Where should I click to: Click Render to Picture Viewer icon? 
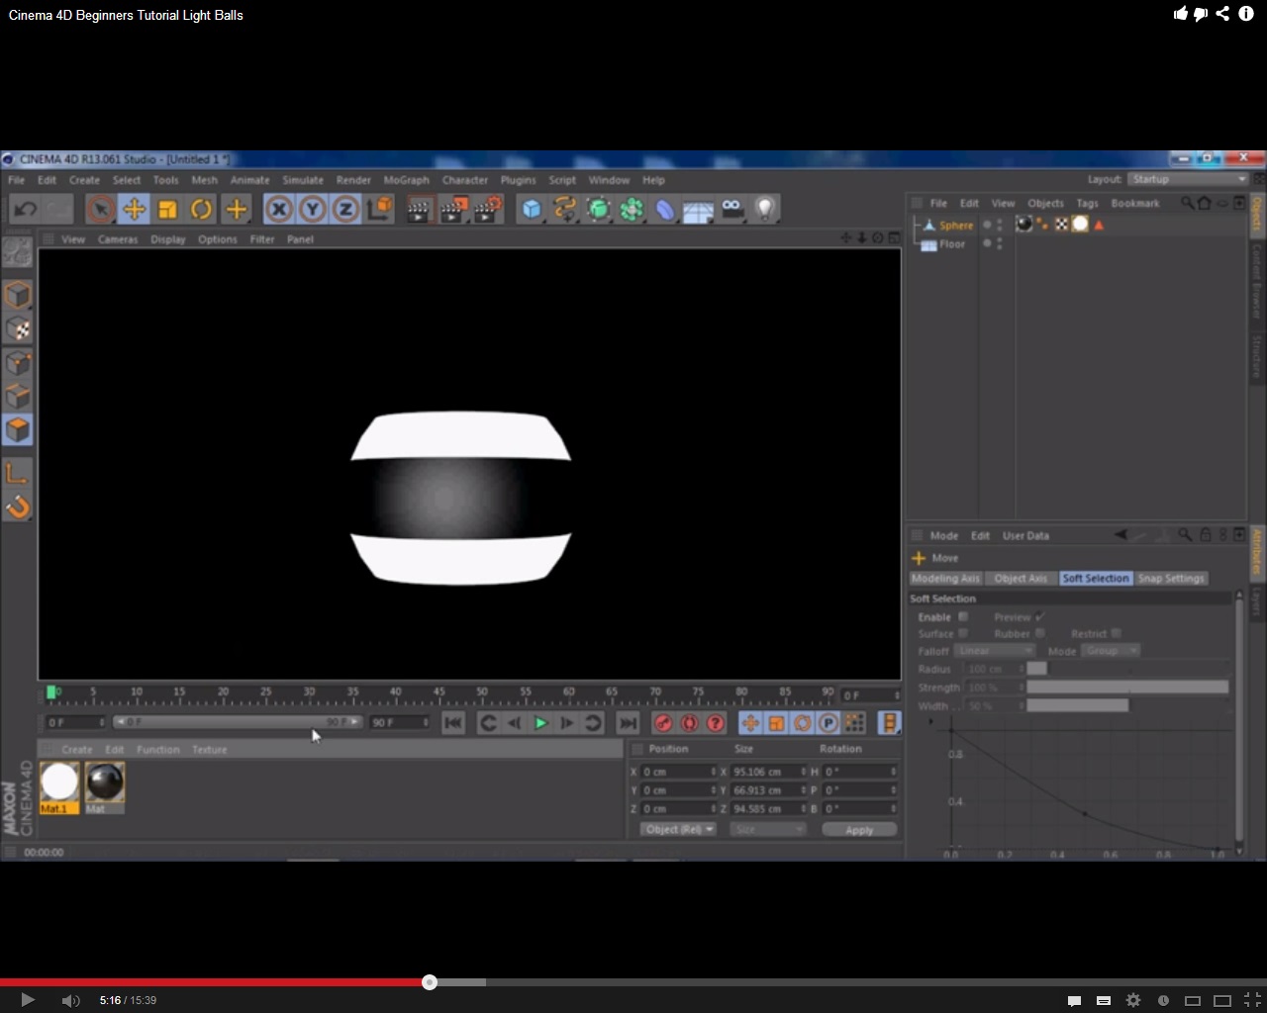click(453, 209)
